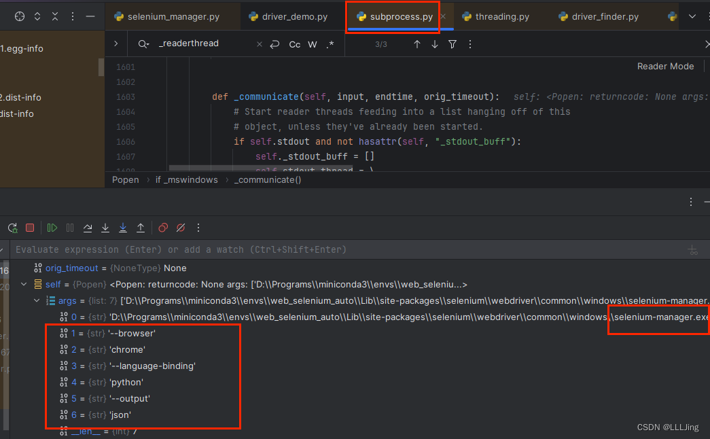Toggle regex mode in search bar
Viewport: 710px width, 439px height.
(330, 43)
